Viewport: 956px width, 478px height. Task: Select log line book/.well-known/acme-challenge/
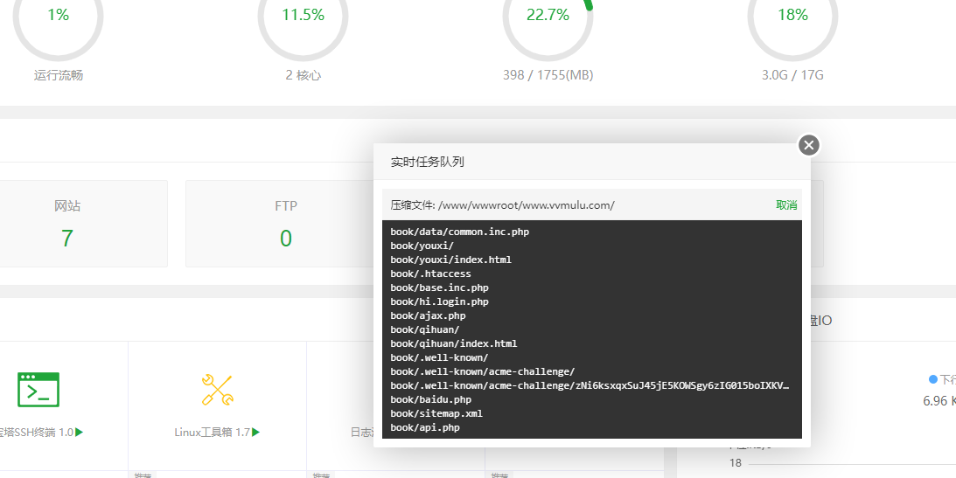tap(483, 372)
